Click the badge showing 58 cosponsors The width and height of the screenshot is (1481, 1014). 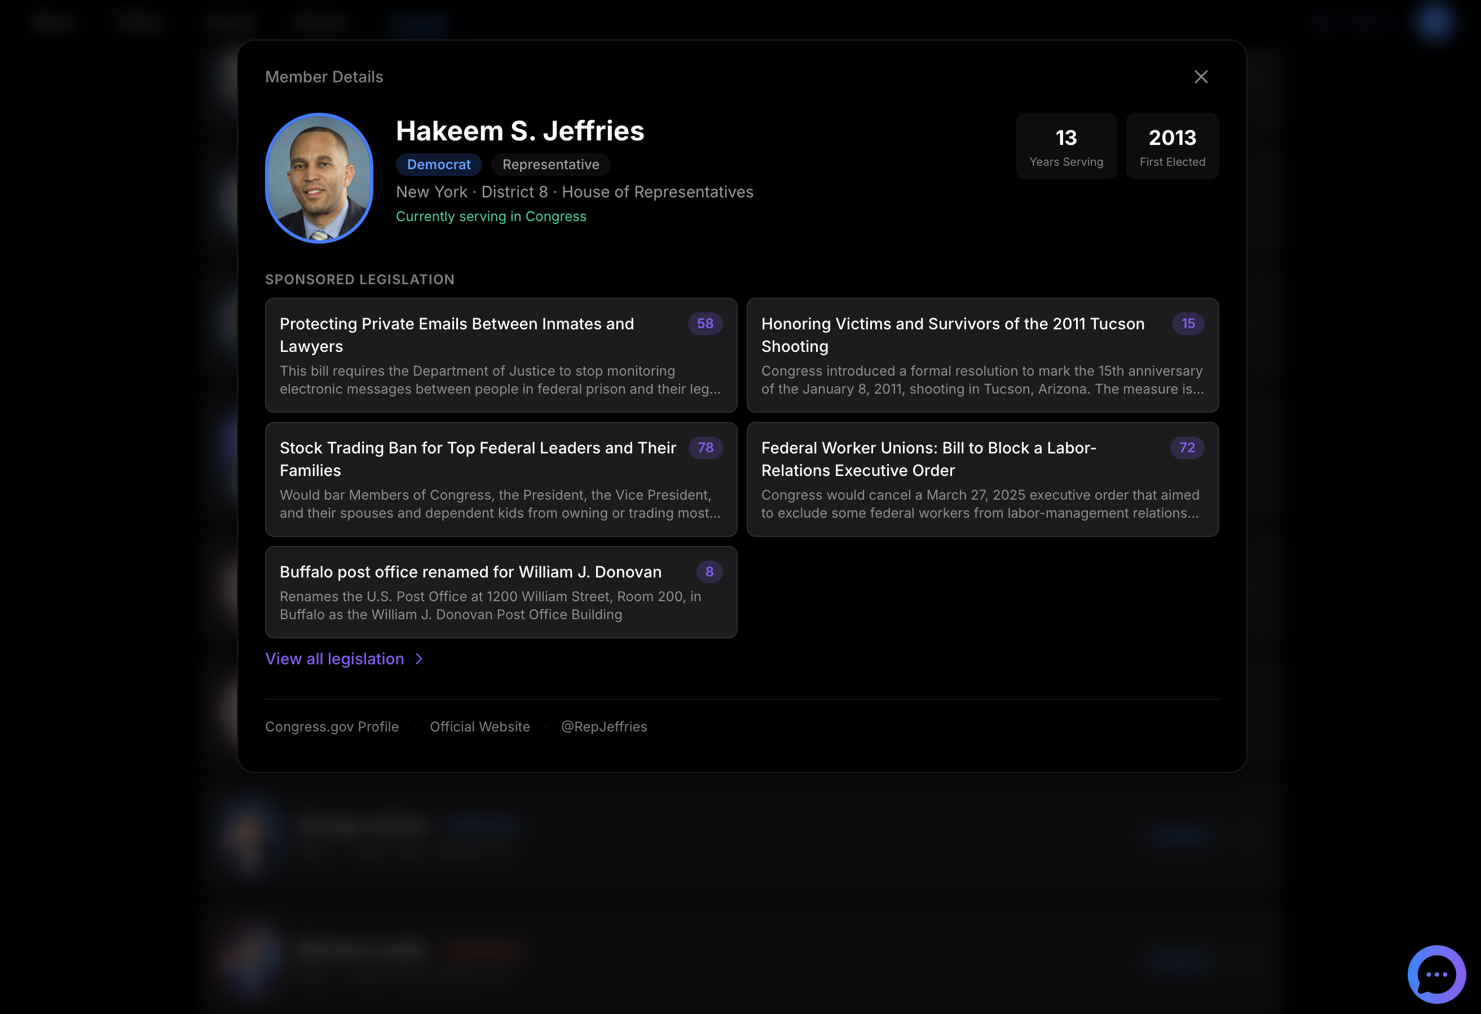click(x=705, y=324)
